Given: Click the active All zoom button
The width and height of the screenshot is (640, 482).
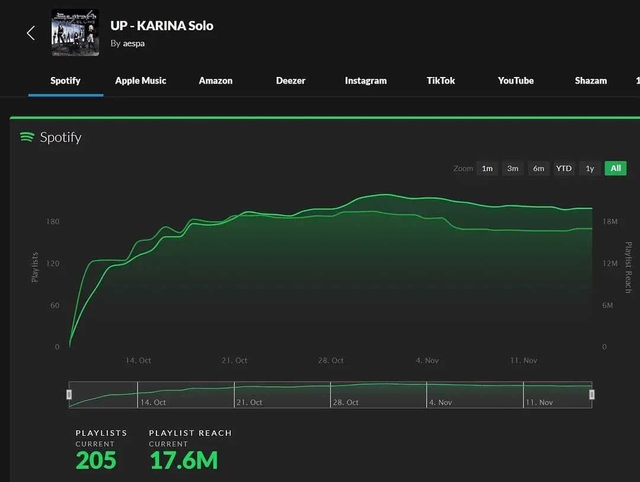Looking at the screenshot, I should pyautogui.click(x=616, y=168).
